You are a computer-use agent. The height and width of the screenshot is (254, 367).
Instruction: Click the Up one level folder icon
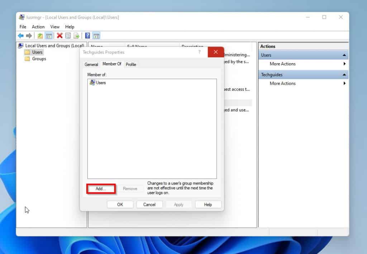click(x=40, y=36)
